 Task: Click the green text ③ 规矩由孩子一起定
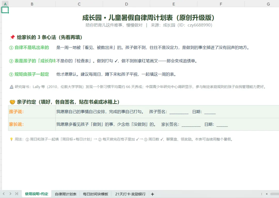click(x=29, y=74)
